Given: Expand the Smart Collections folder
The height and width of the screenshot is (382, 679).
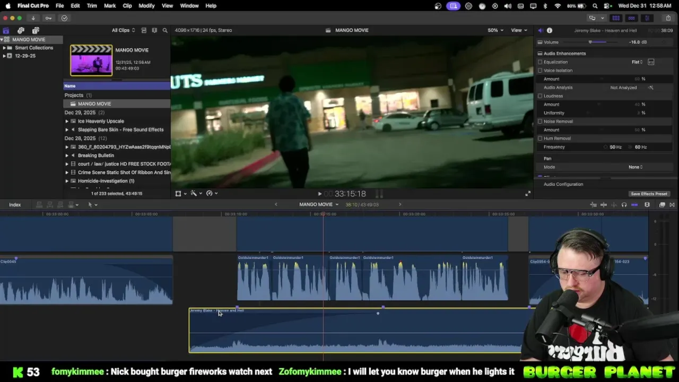Looking at the screenshot, I should pyautogui.click(x=4, y=48).
